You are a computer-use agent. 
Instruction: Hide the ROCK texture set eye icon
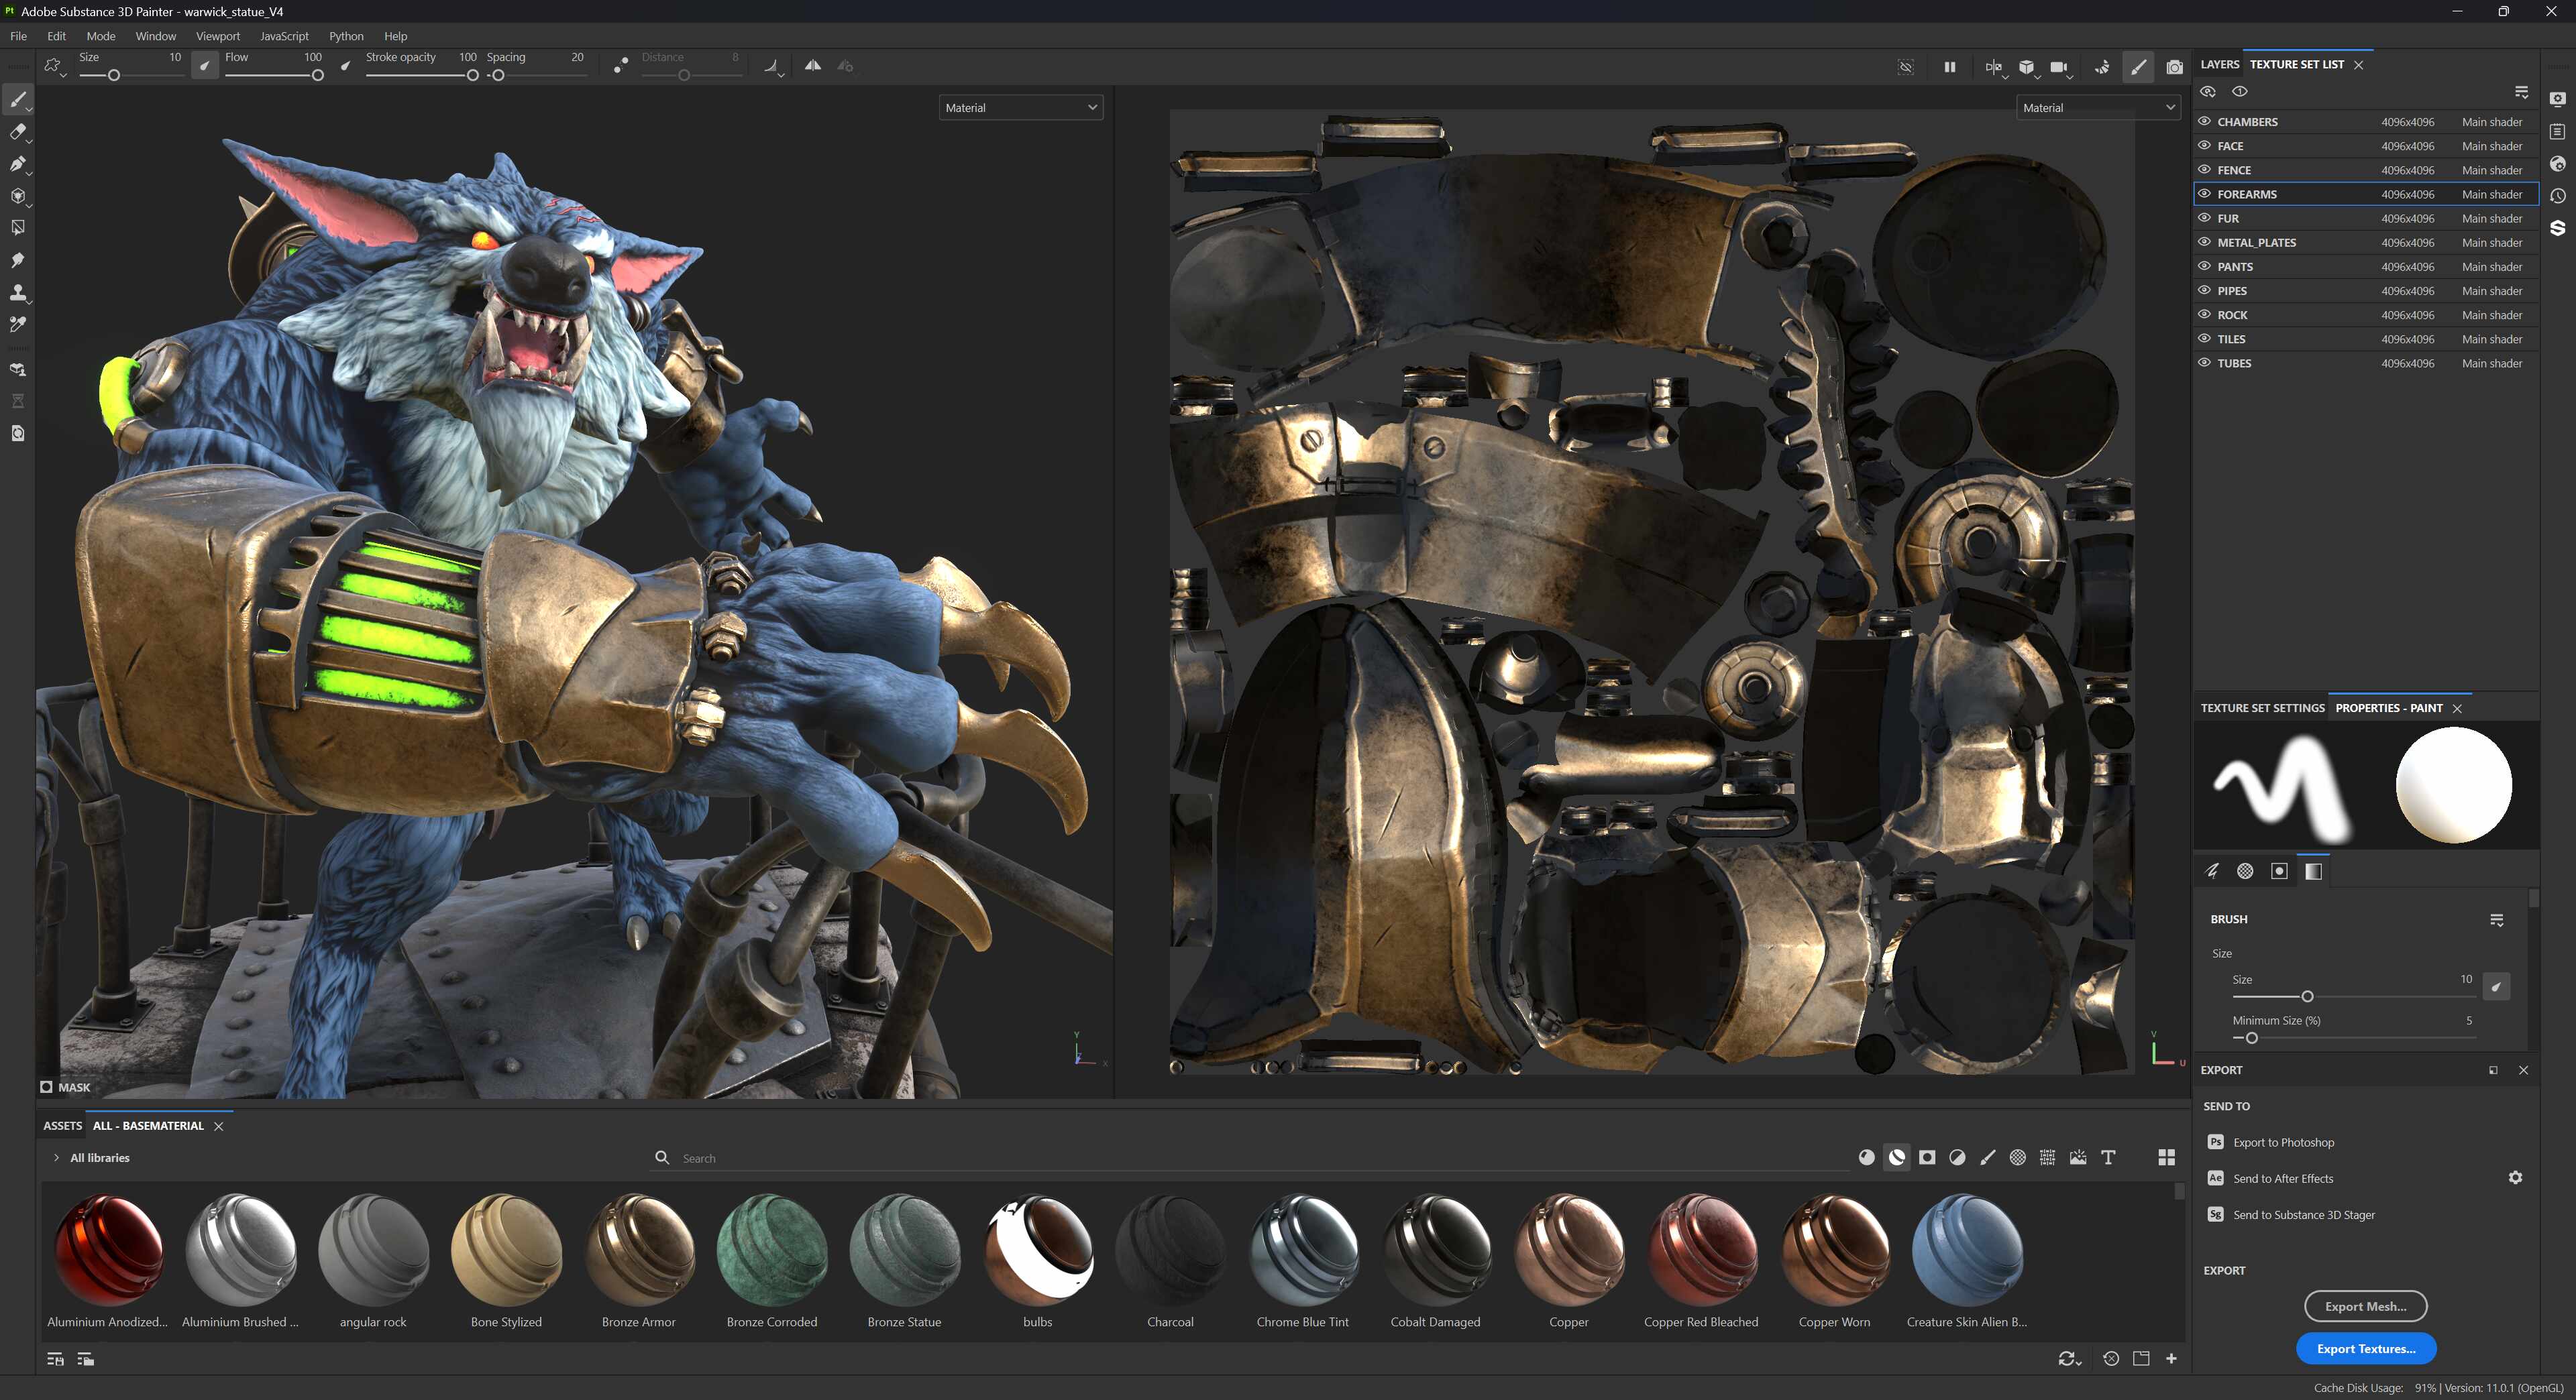(2204, 314)
